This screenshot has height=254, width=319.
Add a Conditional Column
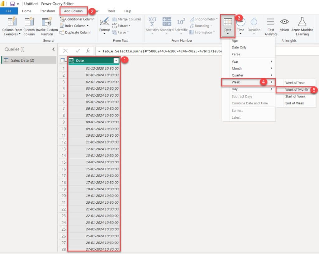click(77, 19)
